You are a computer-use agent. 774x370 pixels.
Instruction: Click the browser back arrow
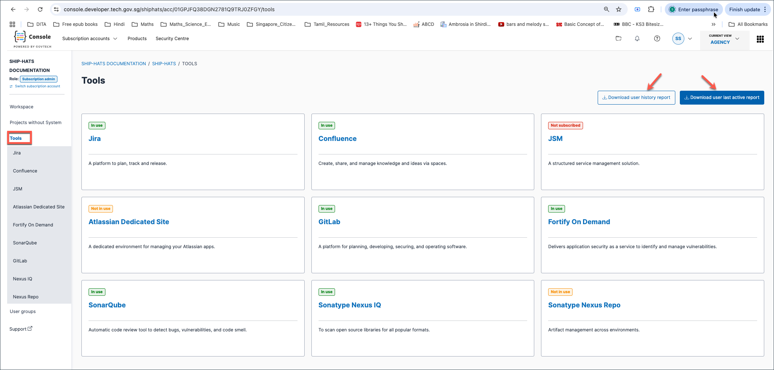[13, 9]
